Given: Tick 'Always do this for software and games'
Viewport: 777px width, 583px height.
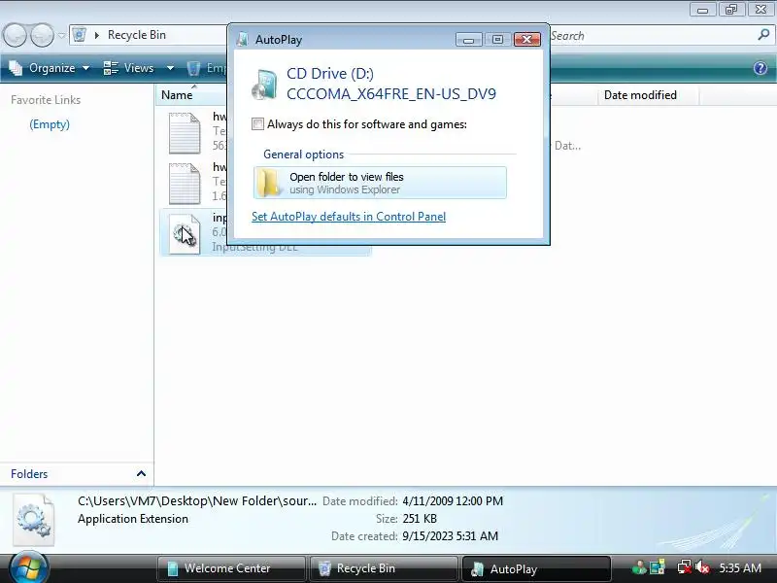Looking at the screenshot, I should tap(257, 124).
